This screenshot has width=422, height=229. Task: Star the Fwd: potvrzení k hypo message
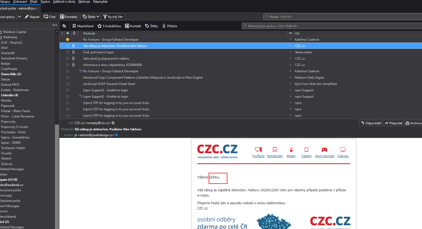[68, 52]
